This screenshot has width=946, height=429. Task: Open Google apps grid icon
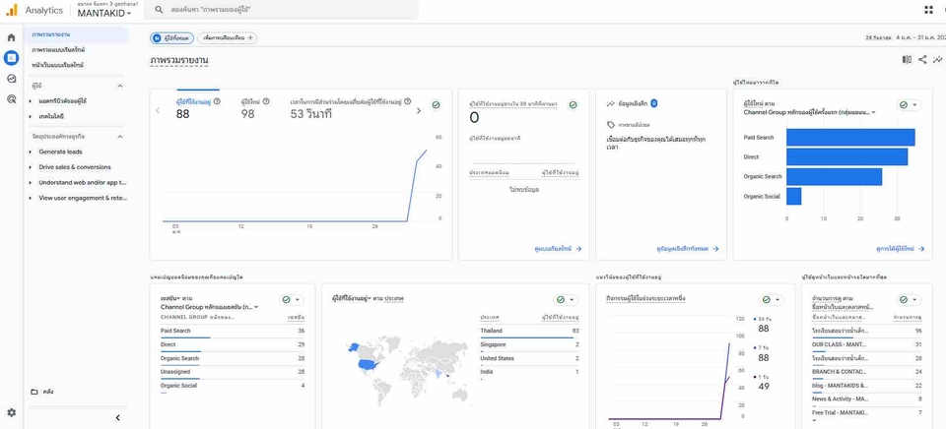pyautogui.click(x=928, y=10)
